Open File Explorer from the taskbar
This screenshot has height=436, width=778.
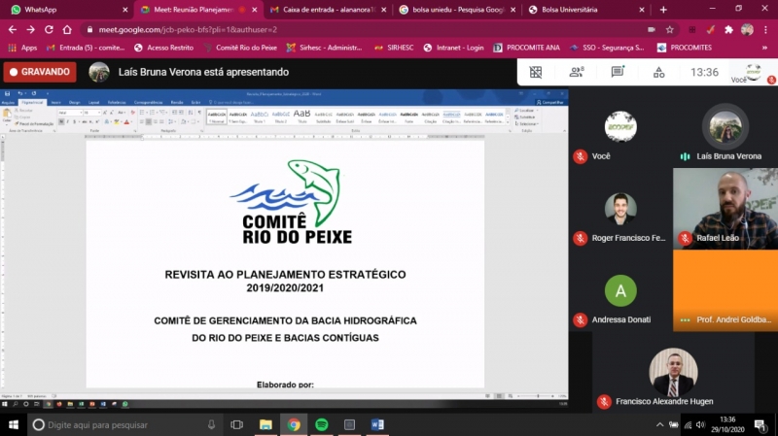point(265,424)
